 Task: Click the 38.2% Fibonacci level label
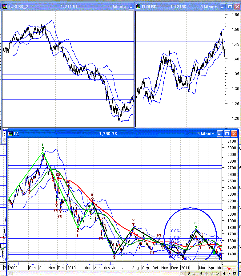coord(174,241)
